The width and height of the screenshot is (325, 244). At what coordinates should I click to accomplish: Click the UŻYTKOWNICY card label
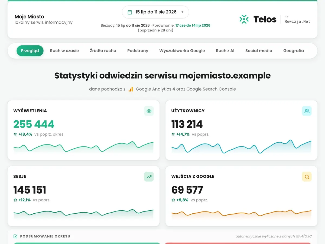click(x=188, y=111)
